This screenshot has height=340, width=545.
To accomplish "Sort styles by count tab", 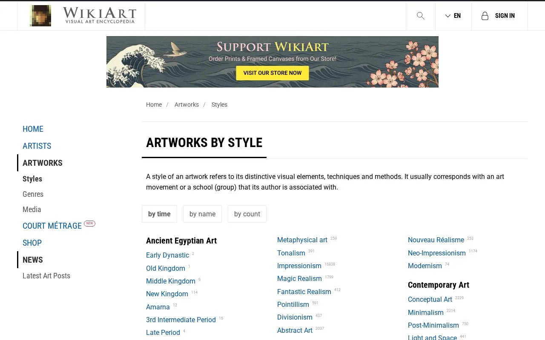I will tap(247, 214).
